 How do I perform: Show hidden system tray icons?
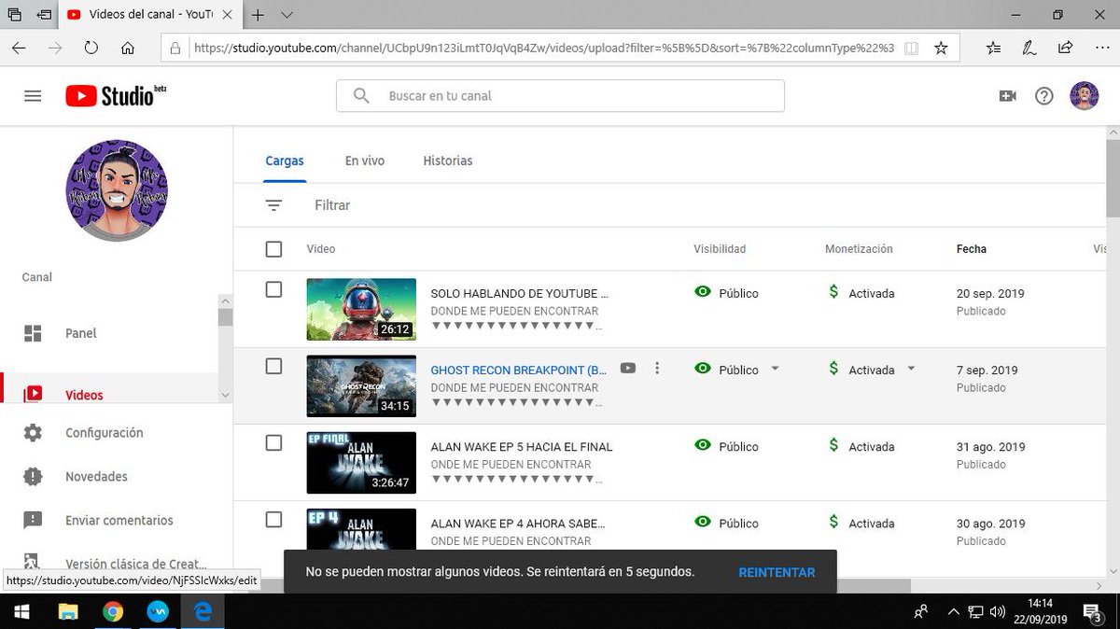coord(953,612)
